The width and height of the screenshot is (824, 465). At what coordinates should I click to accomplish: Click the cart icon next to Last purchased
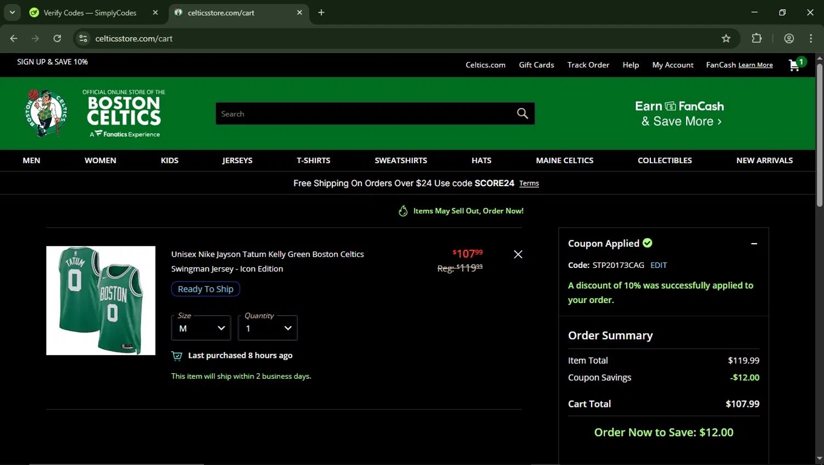point(177,356)
